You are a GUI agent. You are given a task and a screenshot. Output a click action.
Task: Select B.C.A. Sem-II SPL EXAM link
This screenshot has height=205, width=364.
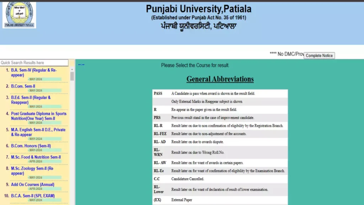[33, 196]
